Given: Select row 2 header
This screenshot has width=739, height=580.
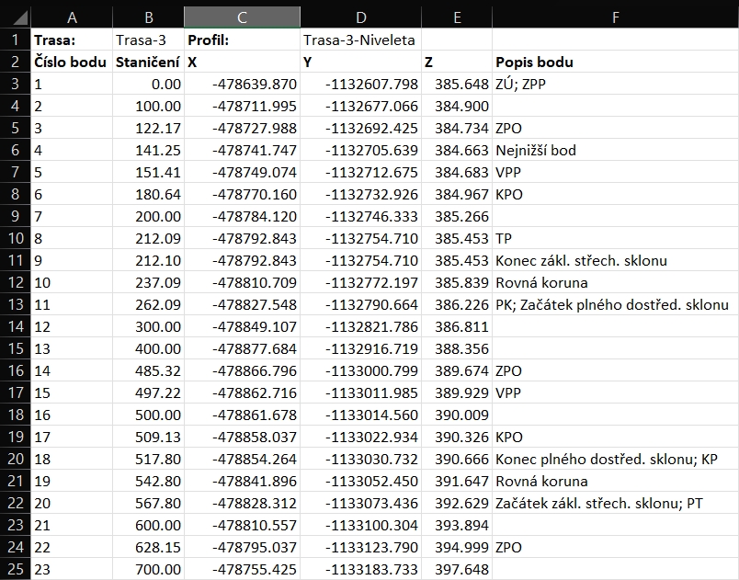Looking at the screenshot, I should coord(15,63).
